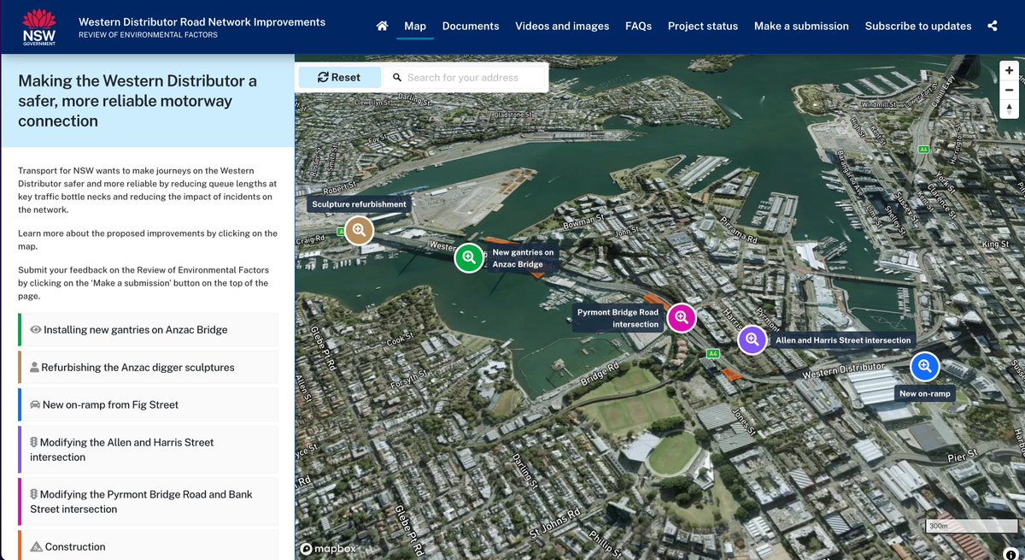Zoom out on the map
Viewport: 1025px width, 560px height.
[1009, 90]
